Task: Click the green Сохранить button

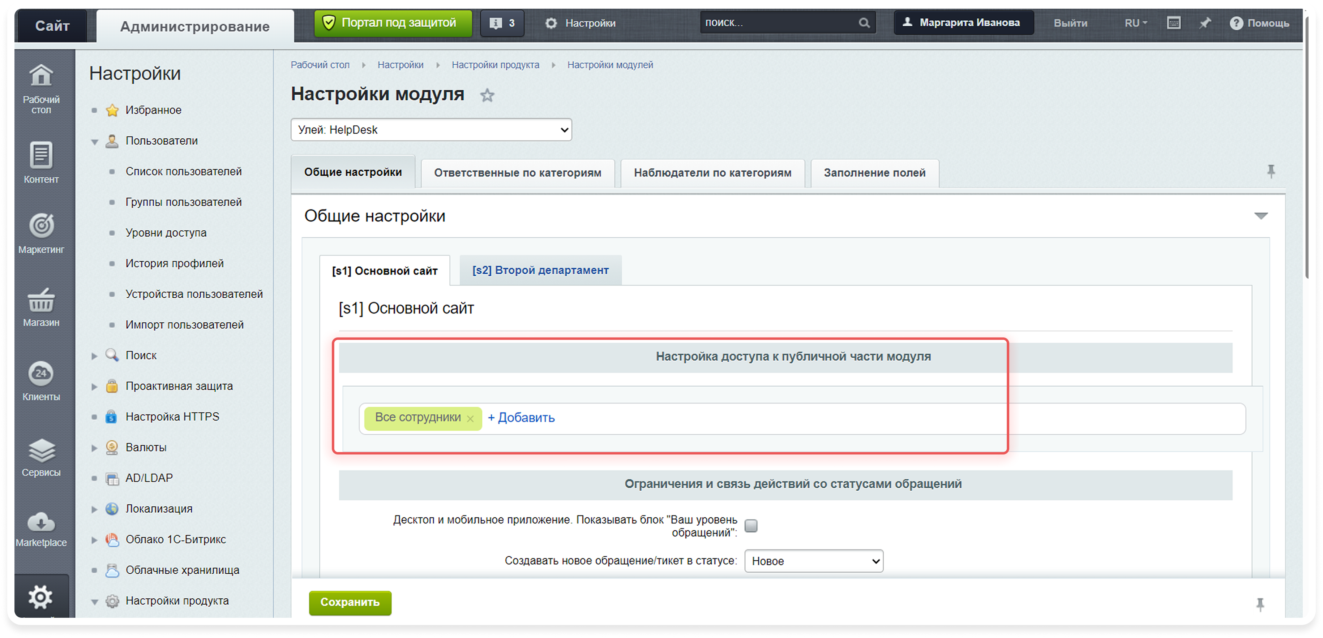Action: 350,602
